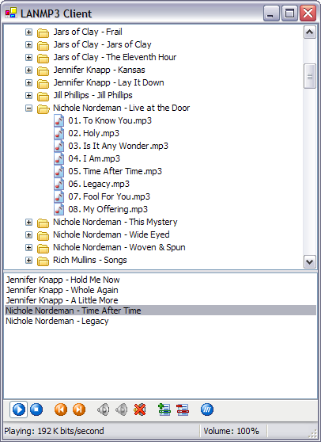Click the folder icon for Nichole Nordeman - This Mystery
Image resolution: width=321 pixels, height=442 pixels.
pos(43,223)
